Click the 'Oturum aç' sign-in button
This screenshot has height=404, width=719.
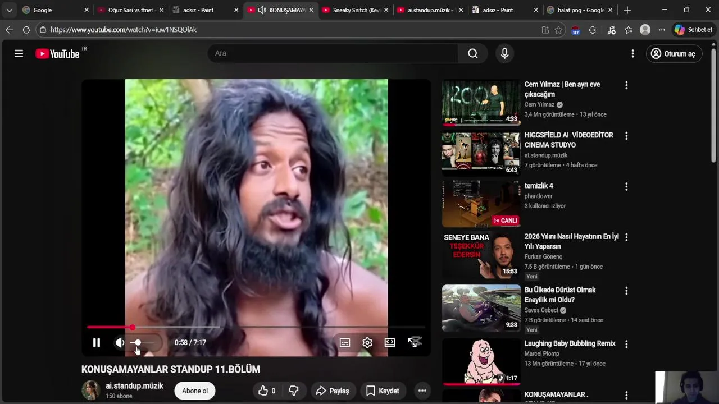coord(674,54)
